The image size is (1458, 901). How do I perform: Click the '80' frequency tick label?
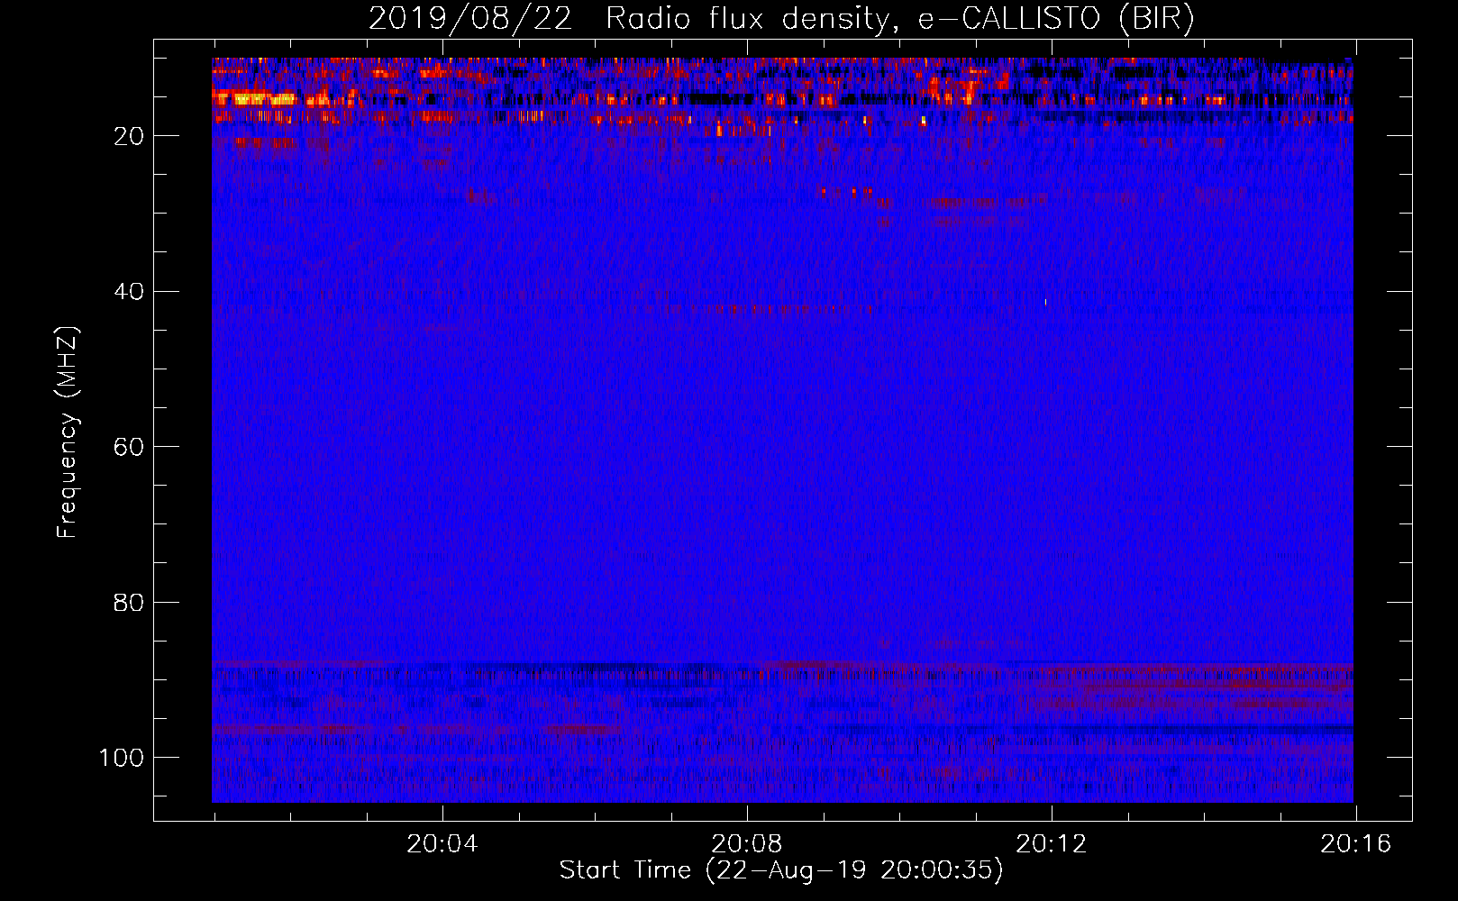129,603
